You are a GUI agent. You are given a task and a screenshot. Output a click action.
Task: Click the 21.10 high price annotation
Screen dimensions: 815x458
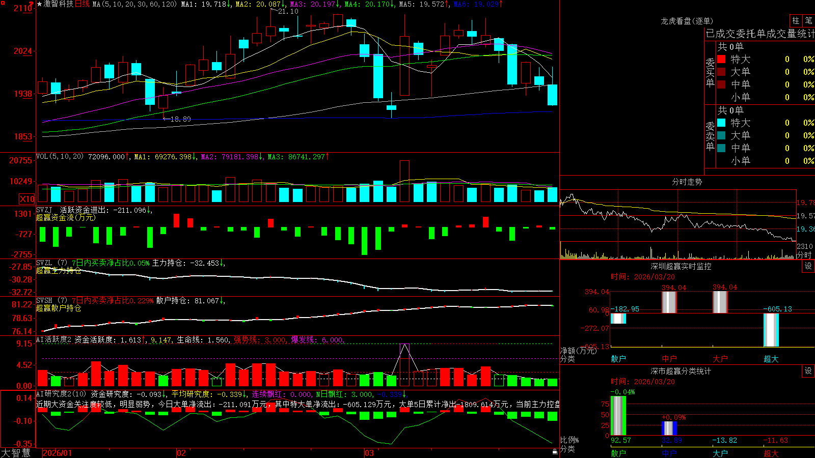click(x=288, y=11)
